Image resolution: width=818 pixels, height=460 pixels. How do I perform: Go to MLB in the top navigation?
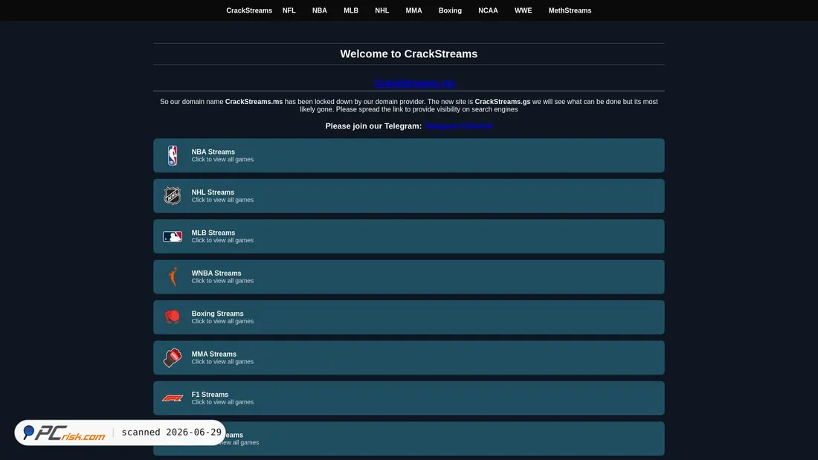tap(351, 10)
